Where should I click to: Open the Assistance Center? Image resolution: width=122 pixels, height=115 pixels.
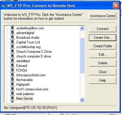tap(103, 16)
